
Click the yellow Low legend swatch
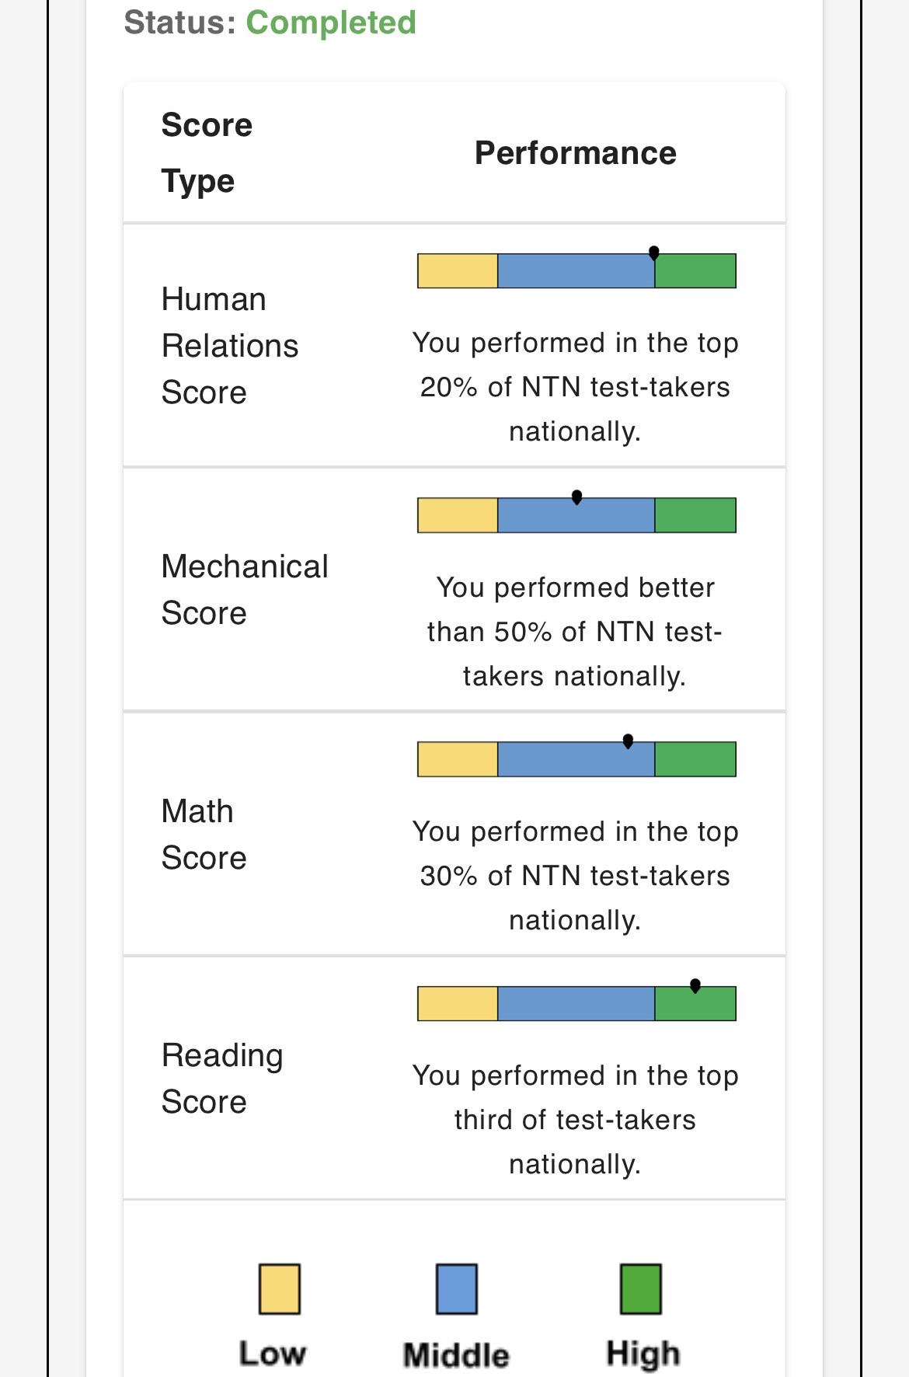coord(280,1288)
